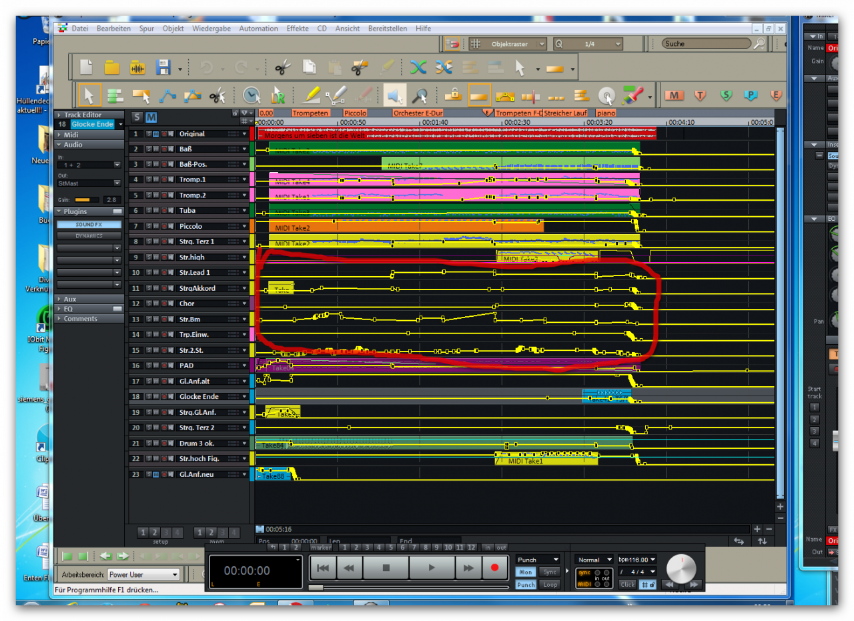This screenshot has height=621, width=854.
Task: Click the Load audio file icon
Action: coord(137,67)
